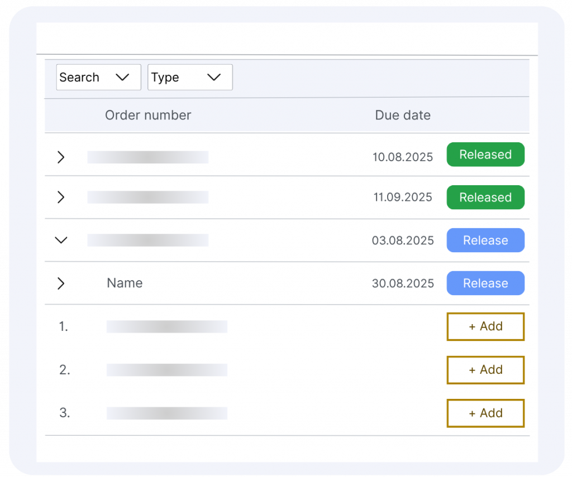Collapse the expanded order due 03.08.2025

(61, 240)
